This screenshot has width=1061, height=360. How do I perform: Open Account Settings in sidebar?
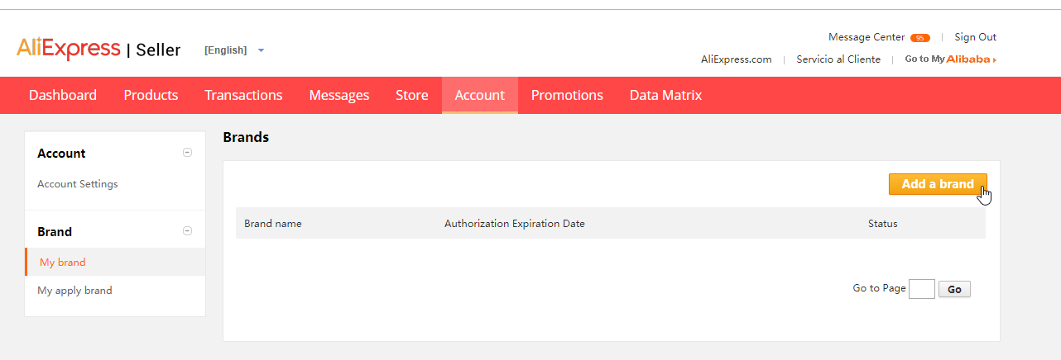click(x=78, y=184)
